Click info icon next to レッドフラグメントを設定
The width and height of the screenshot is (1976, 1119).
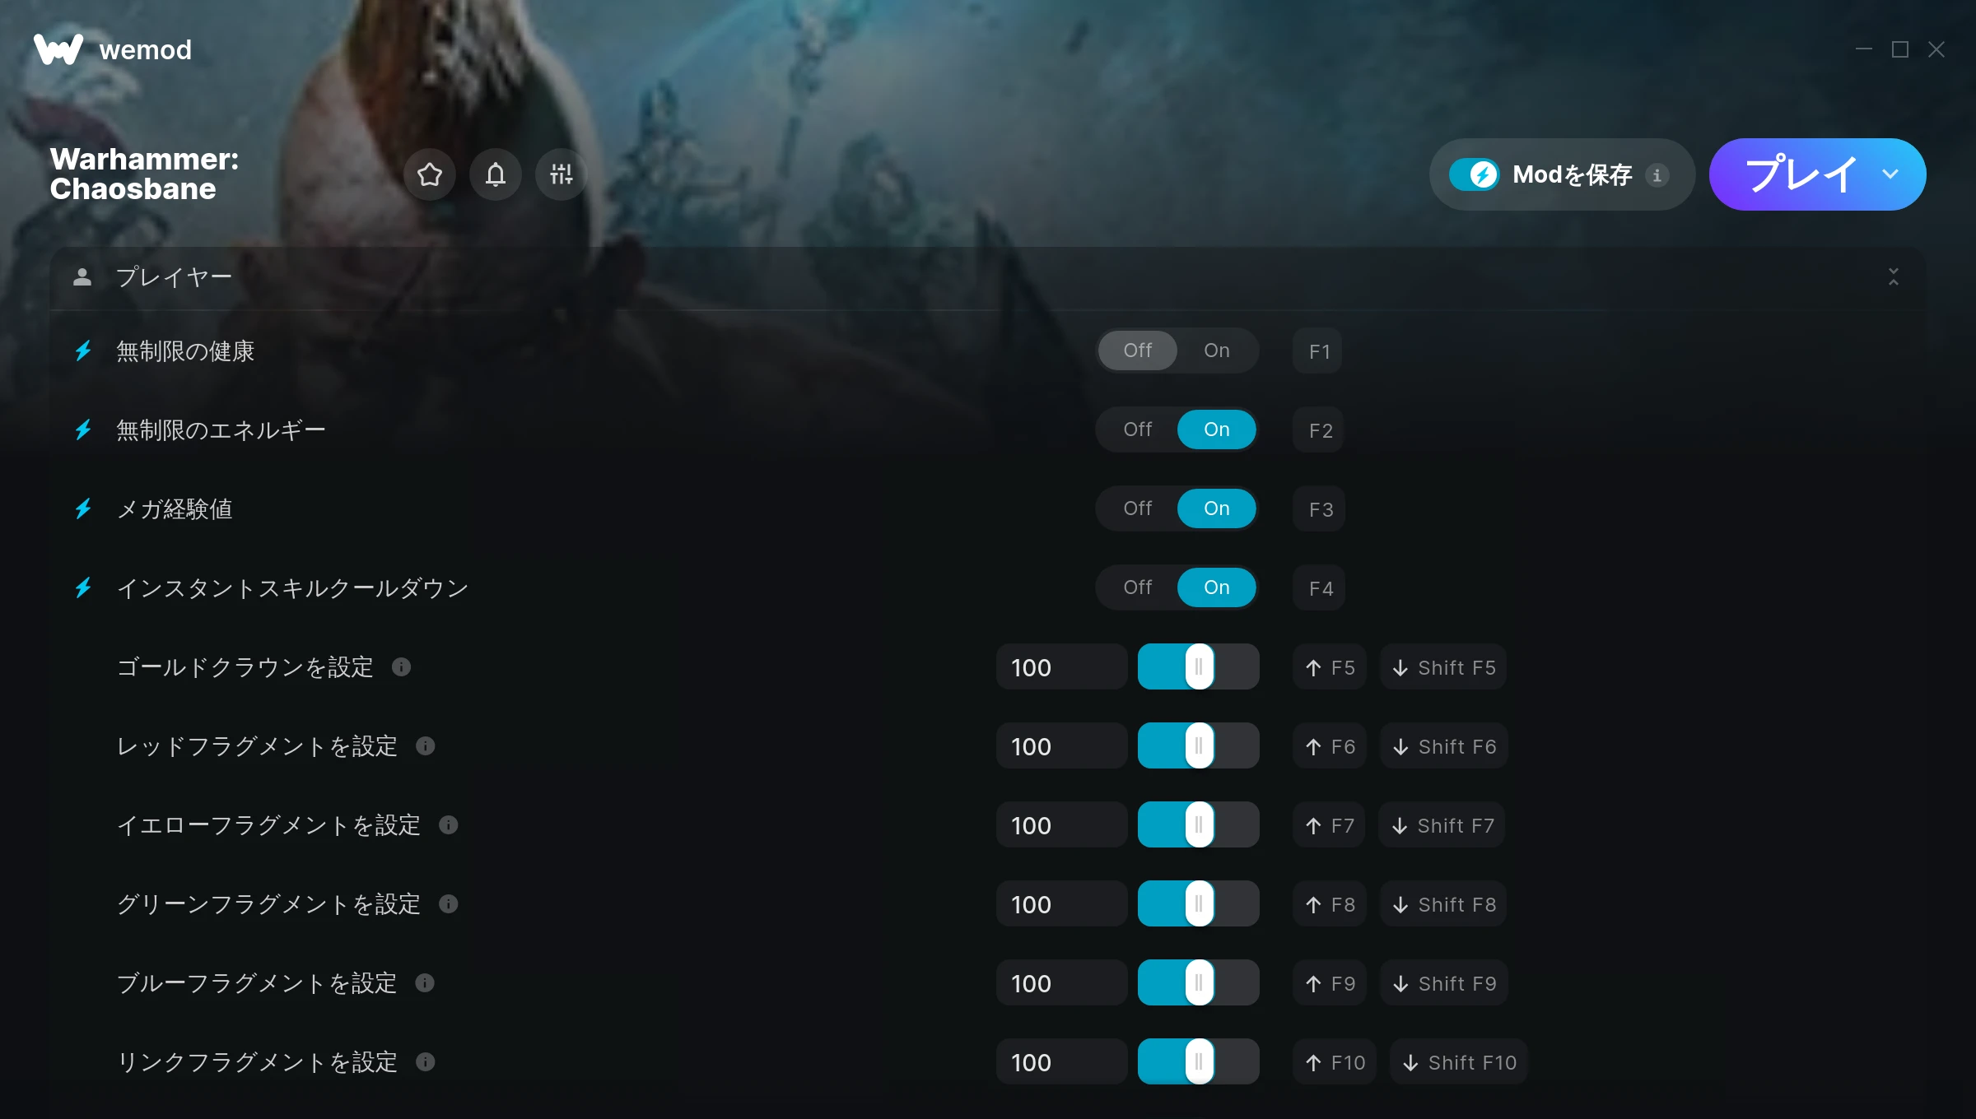coord(425,745)
